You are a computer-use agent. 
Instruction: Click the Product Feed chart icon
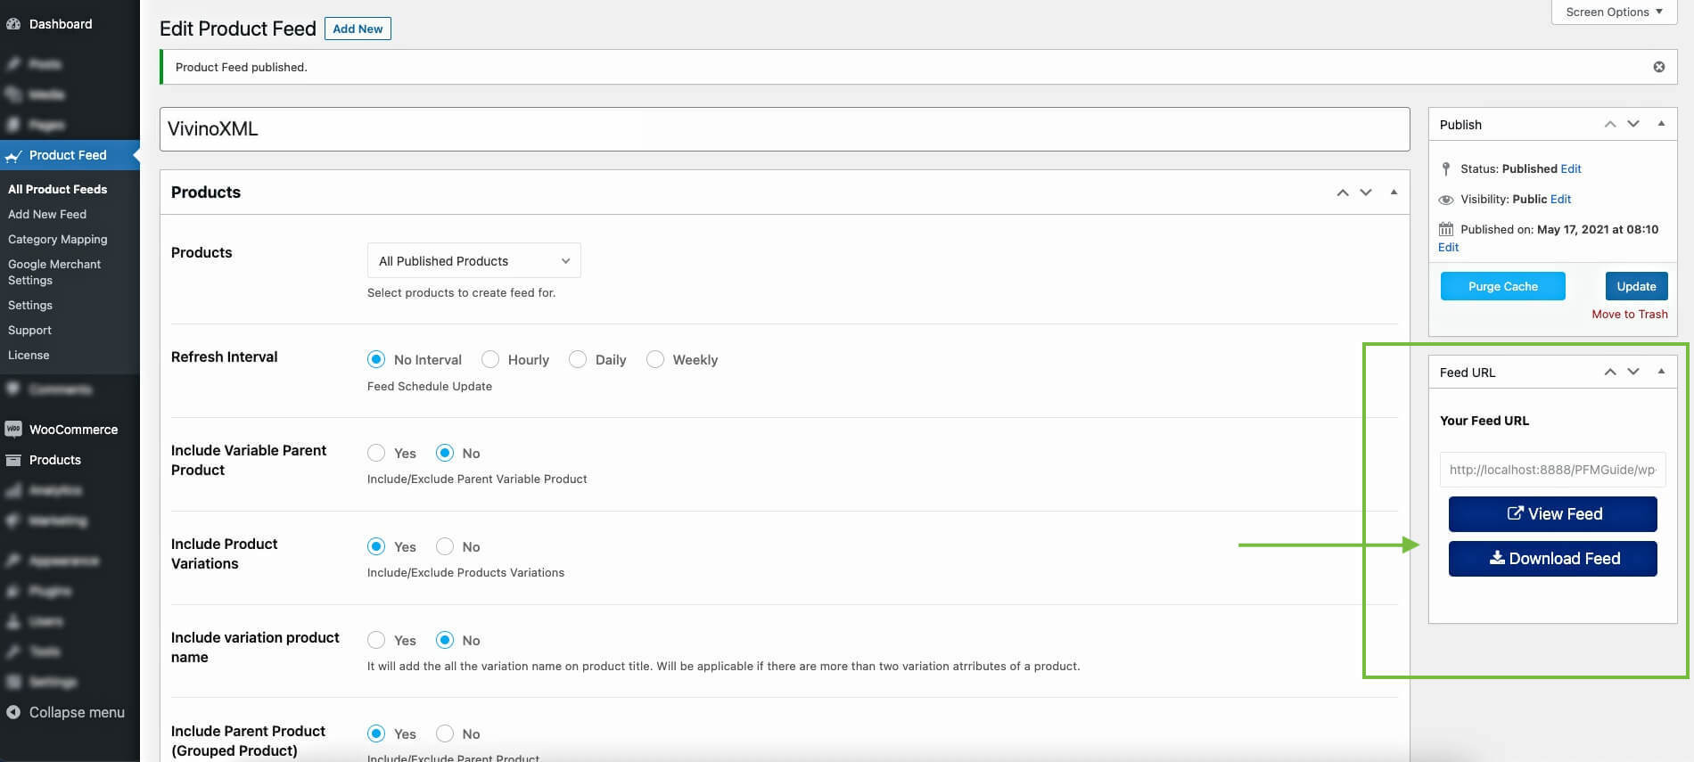13,156
